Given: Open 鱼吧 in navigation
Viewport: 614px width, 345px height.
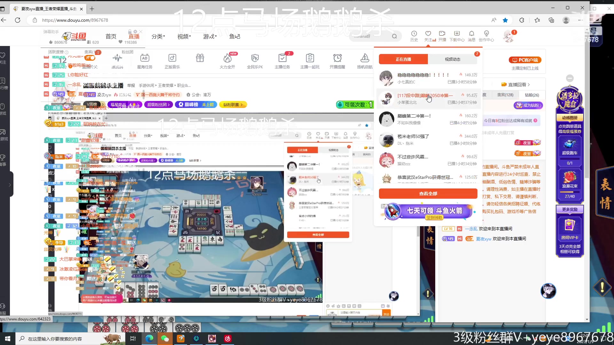Looking at the screenshot, I should pyautogui.click(x=235, y=36).
